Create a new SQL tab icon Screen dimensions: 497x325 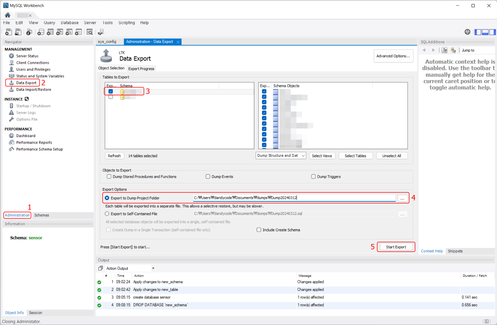[x=9, y=32]
